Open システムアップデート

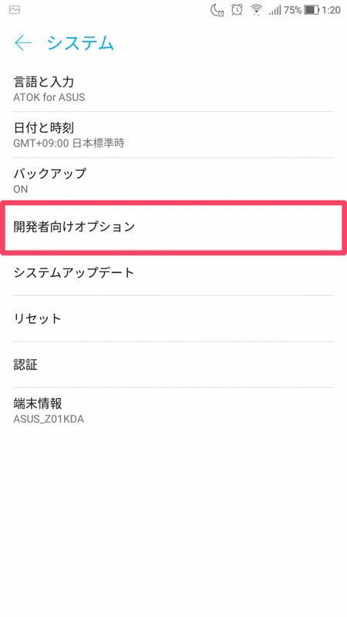click(173, 273)
